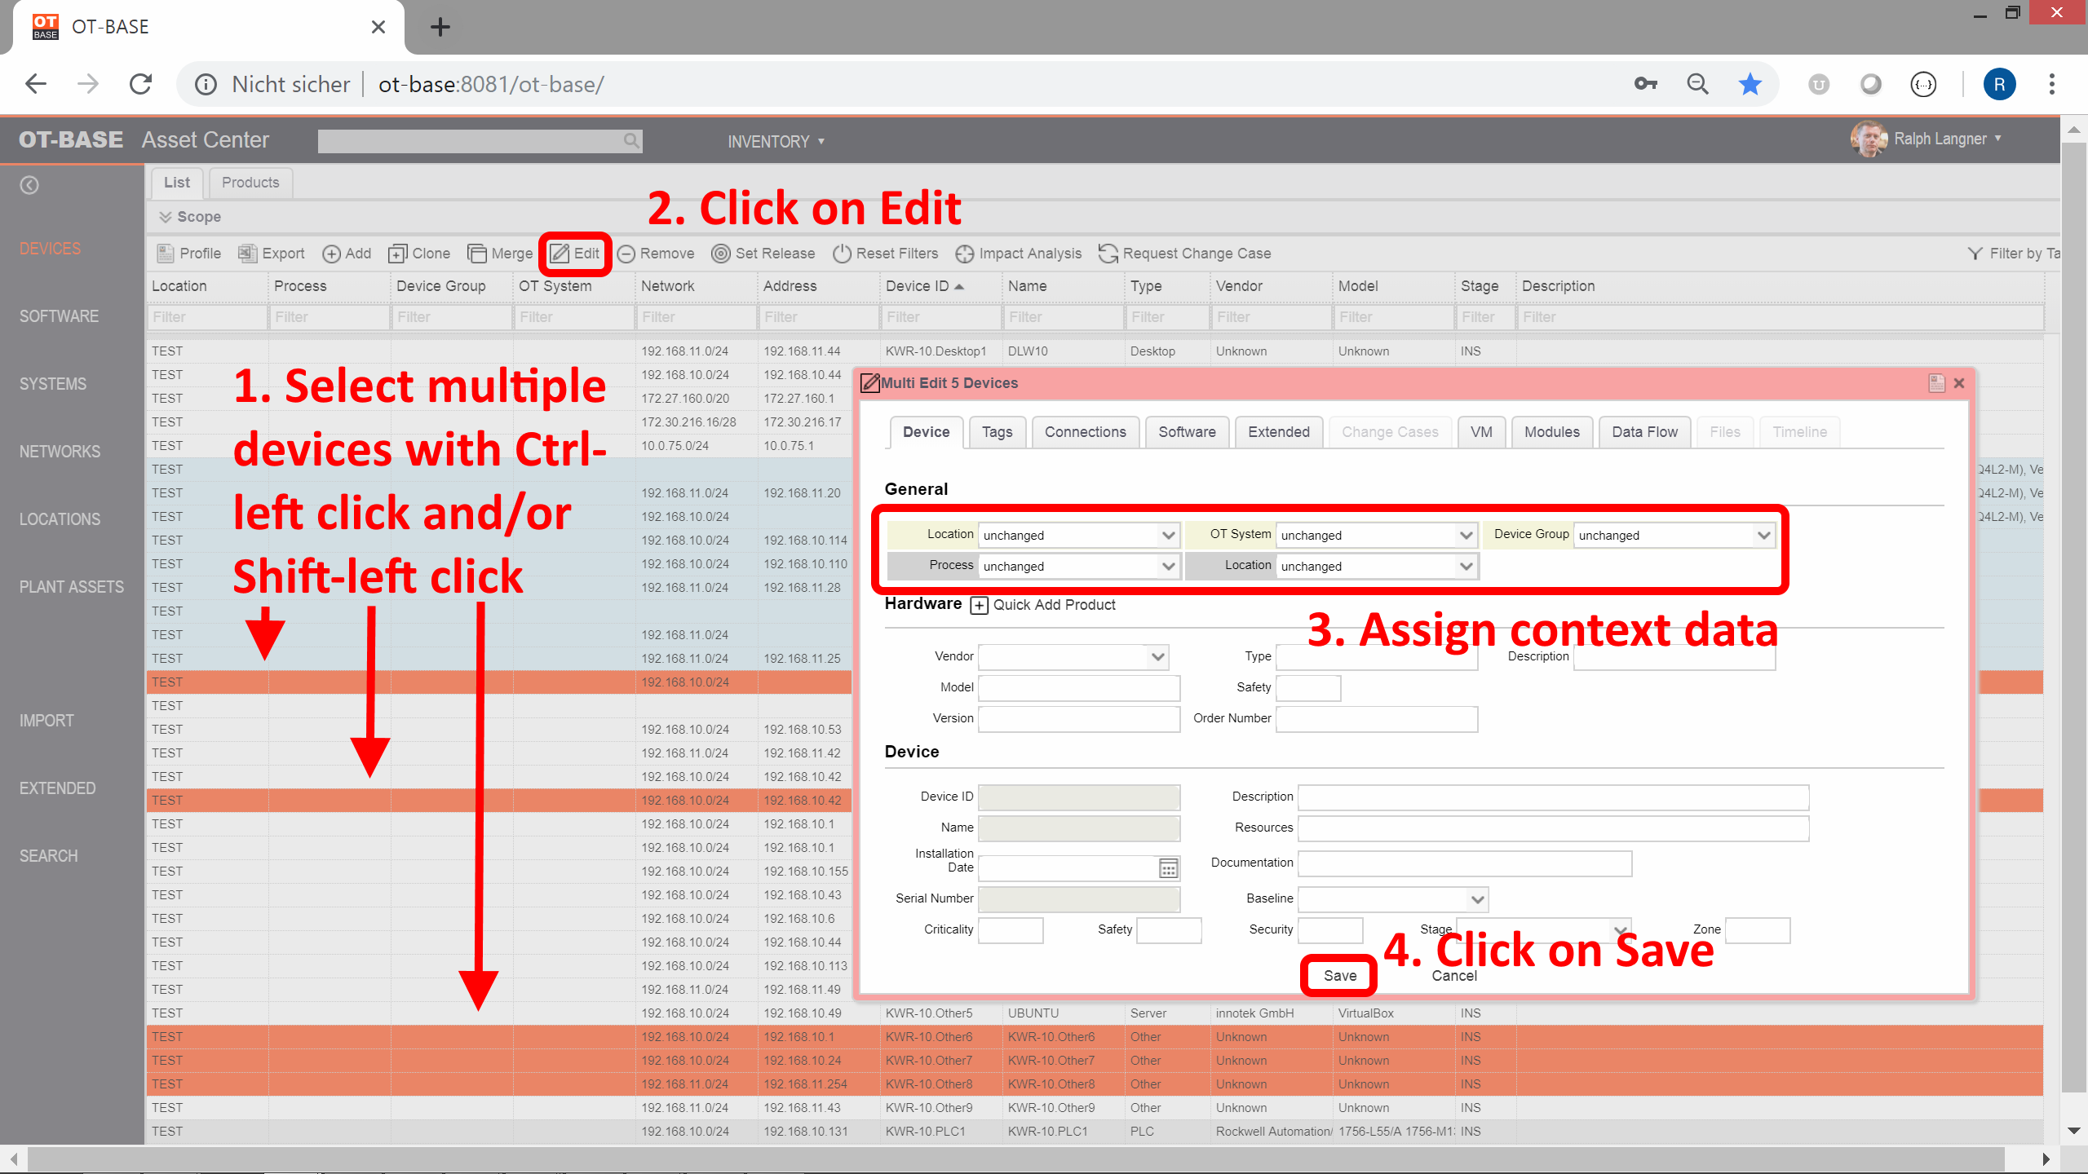Open the OT System dropdown

click(x=1377, y=536)
